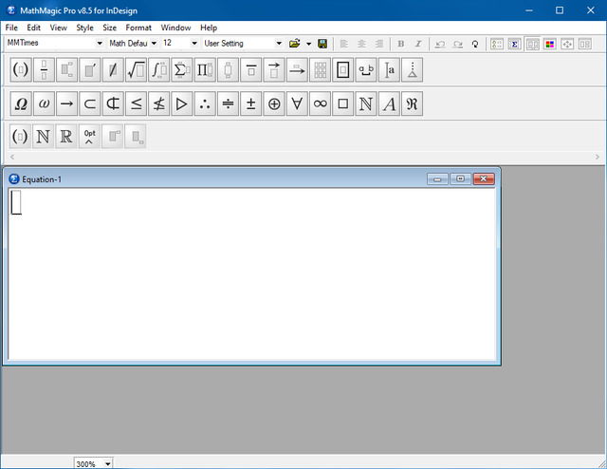Click the Opt template button

point(89,137)
